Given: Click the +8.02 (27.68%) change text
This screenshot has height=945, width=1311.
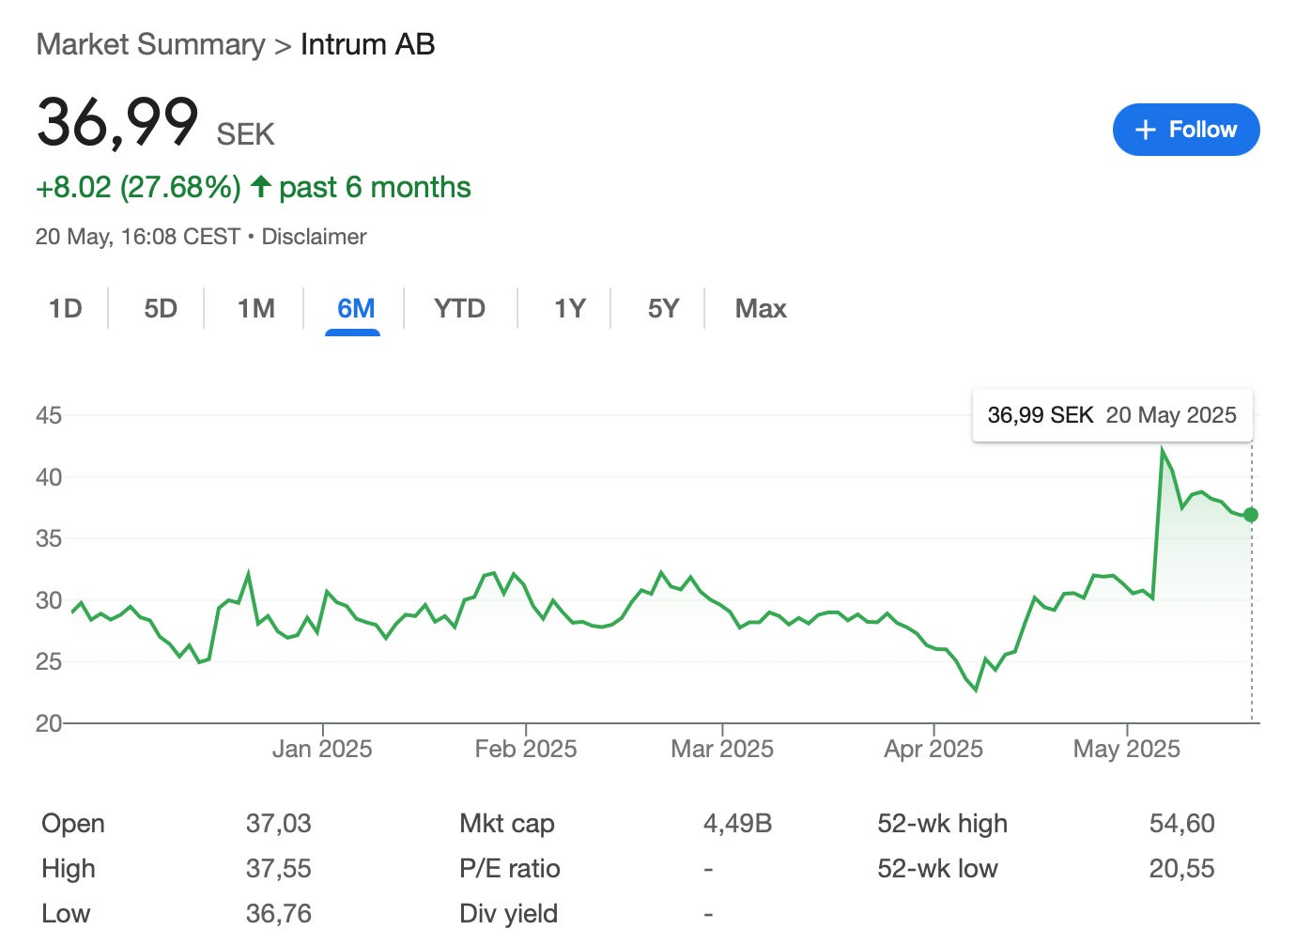Looking at the screenshot, I should click(x=138, y=188).
